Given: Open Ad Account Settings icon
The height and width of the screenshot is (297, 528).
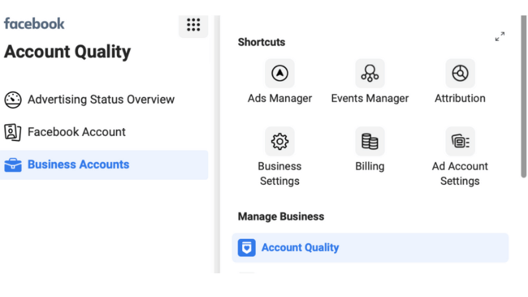Looking at the screenshot, I should (460, 141).
